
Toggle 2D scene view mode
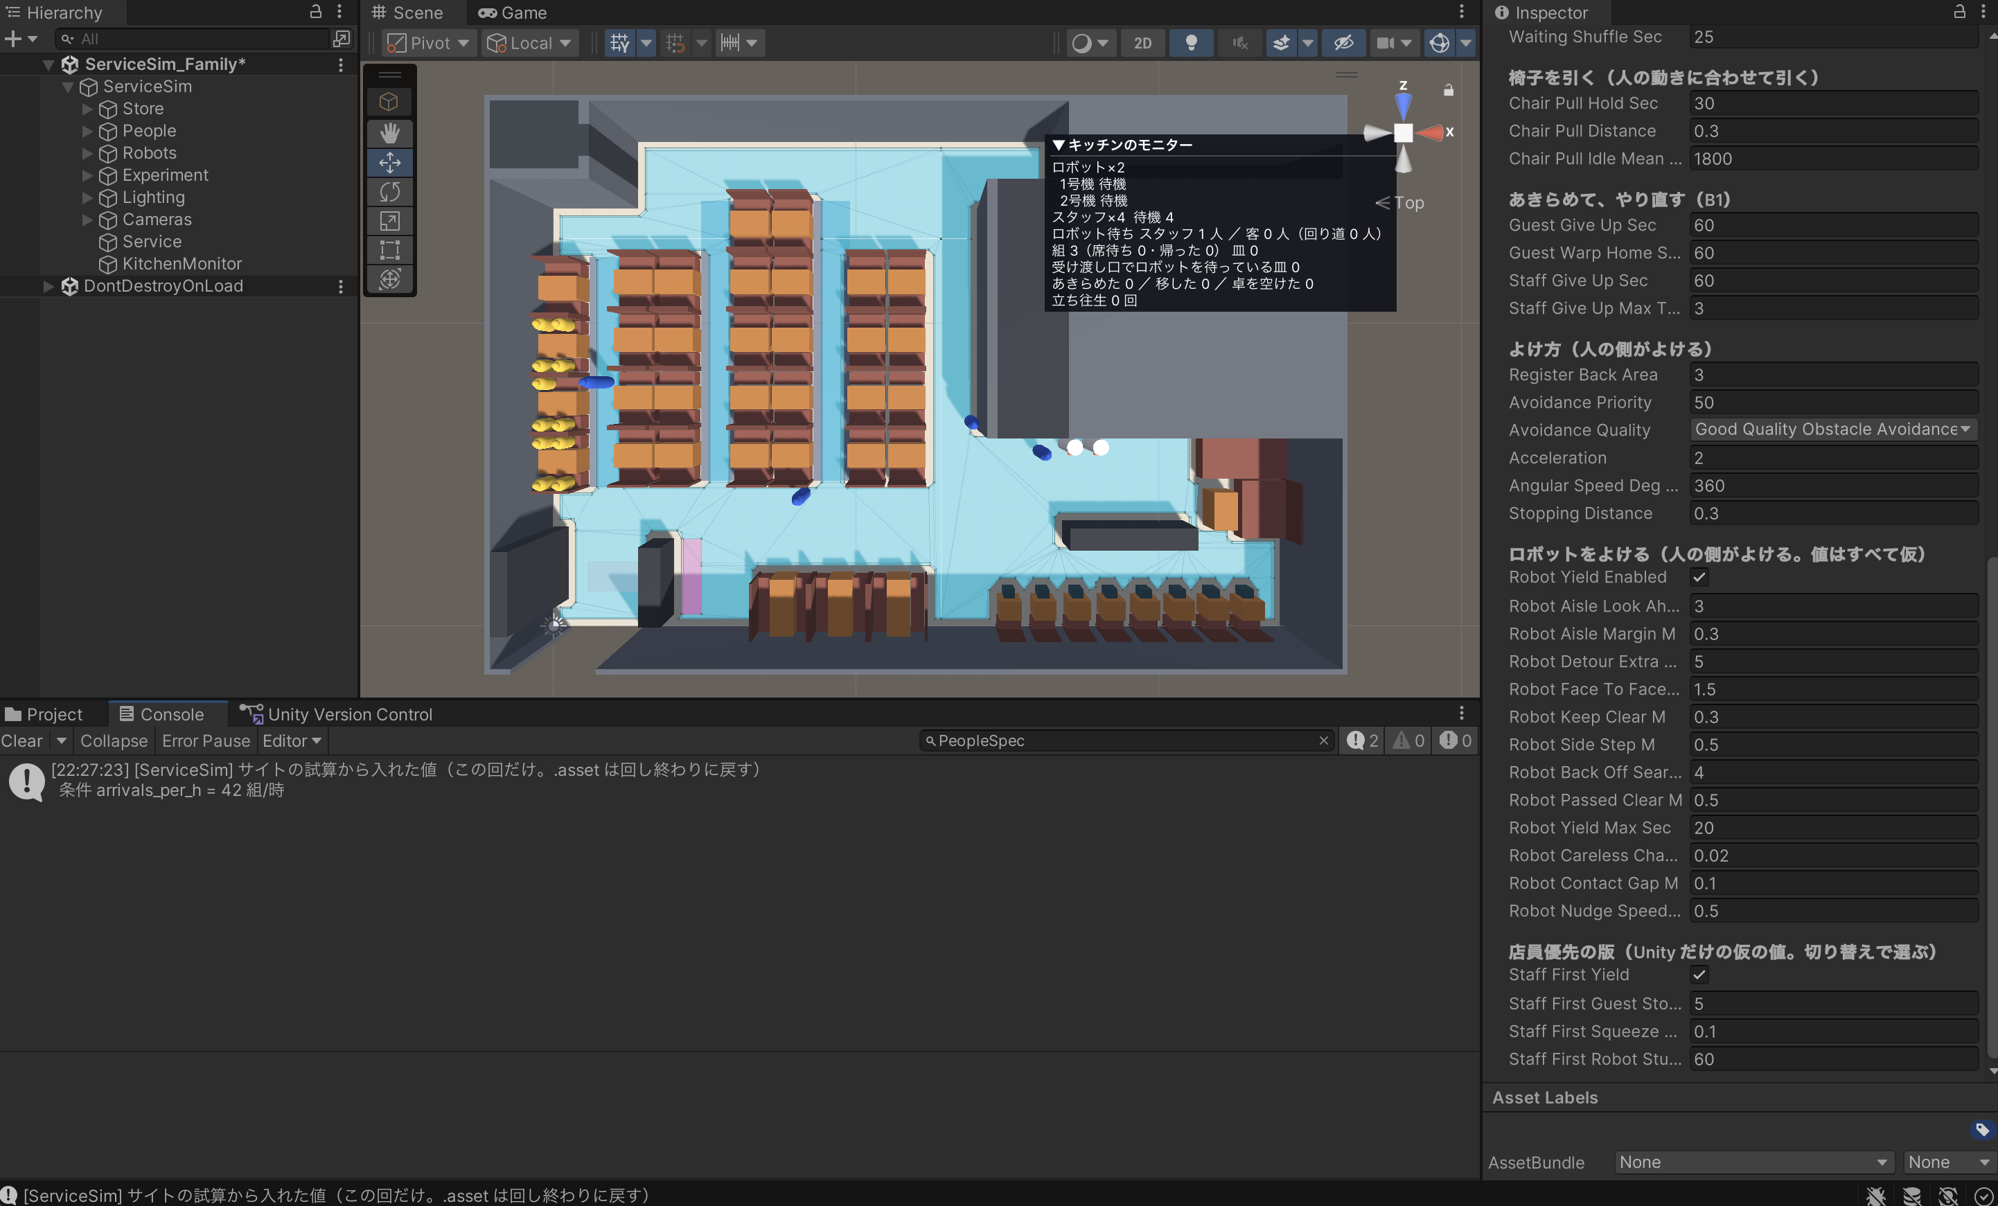pos(1142,43)
